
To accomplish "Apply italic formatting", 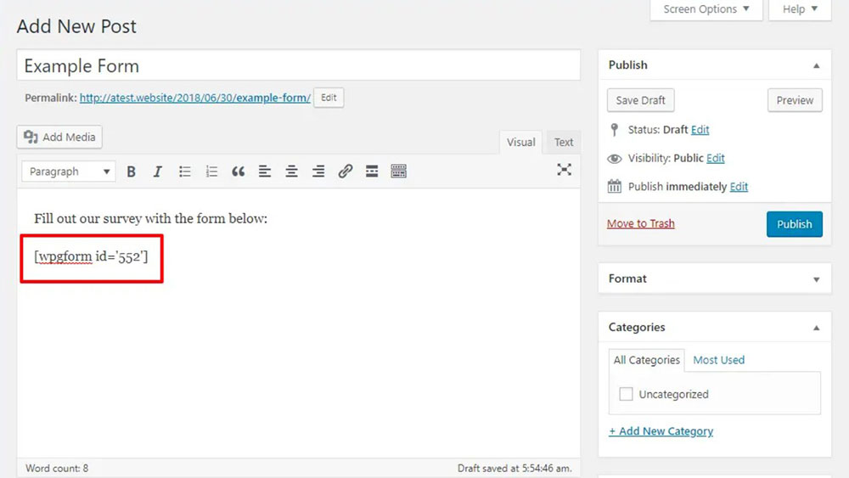I will coord(158,172).
